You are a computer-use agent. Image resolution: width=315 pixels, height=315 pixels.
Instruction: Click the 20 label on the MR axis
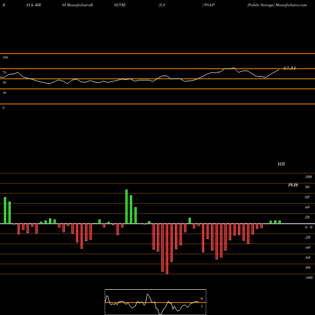click(x=307, y=217)
